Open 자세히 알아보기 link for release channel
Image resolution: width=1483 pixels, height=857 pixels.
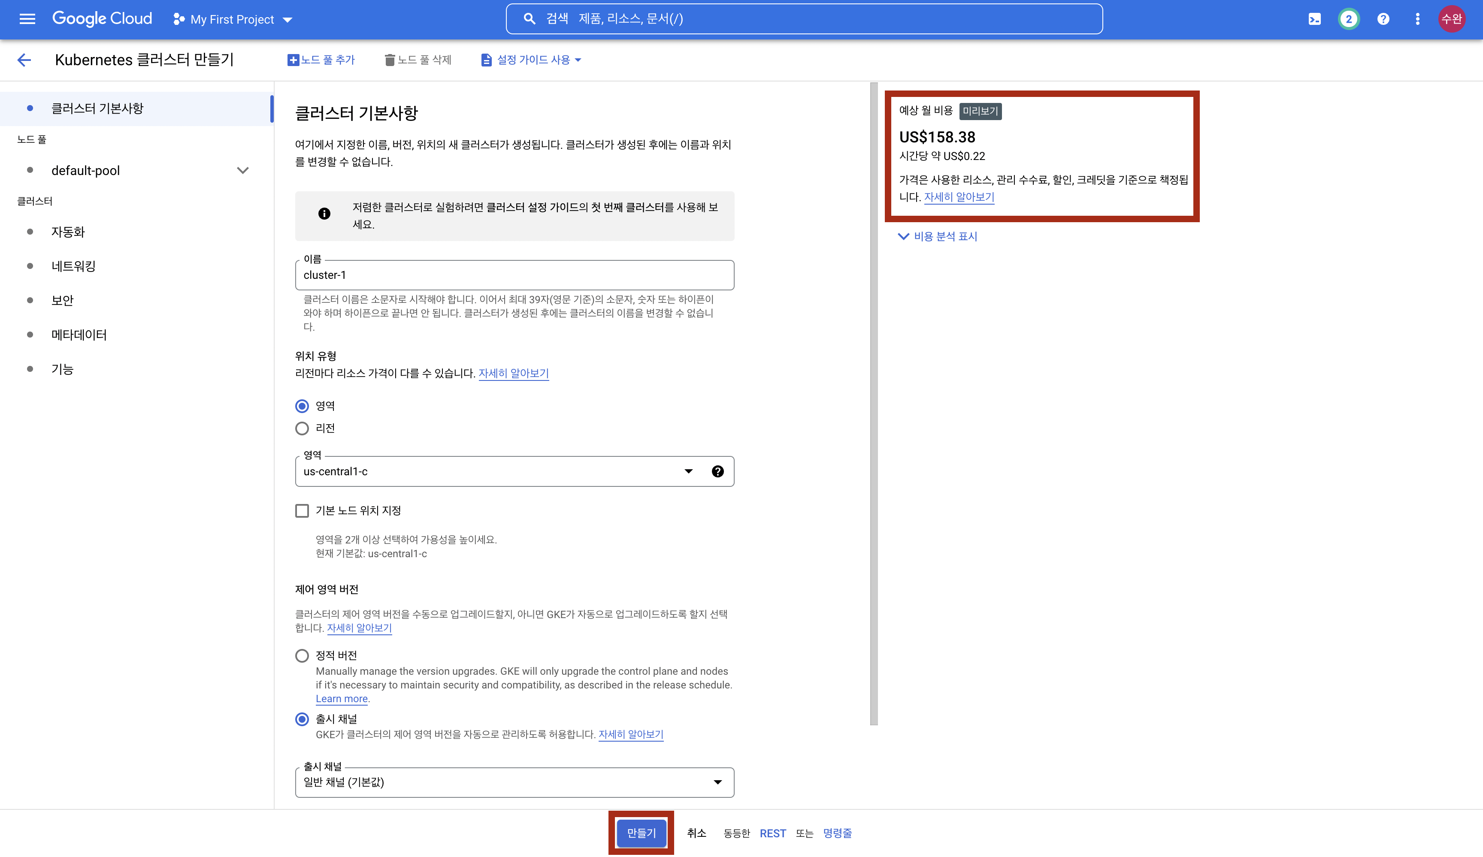click(x=631, y=734)
